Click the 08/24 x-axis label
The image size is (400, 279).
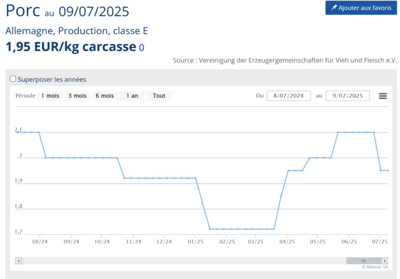40,242
